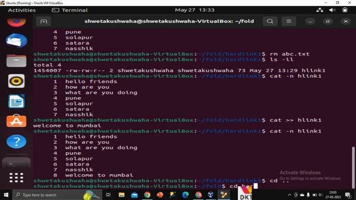Open the May 27 13:33 clock menu
This screenshot has height=200, width=356.
[195, 10]
